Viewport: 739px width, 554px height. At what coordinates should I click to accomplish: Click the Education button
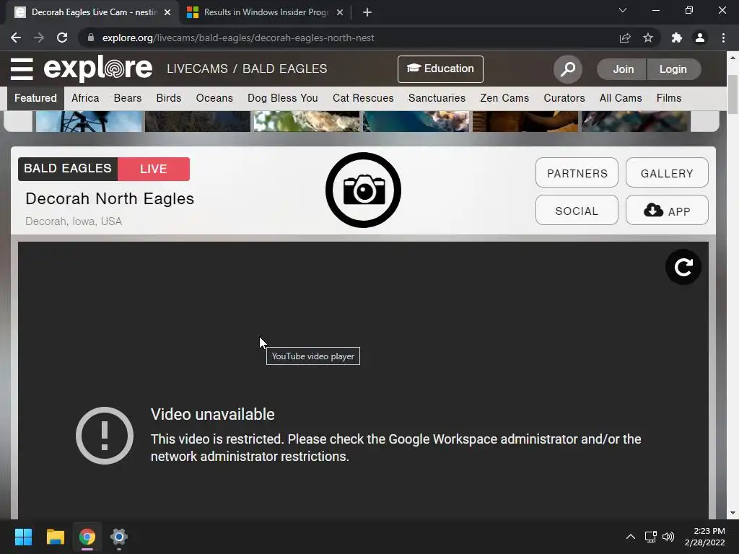click(440, 69)
